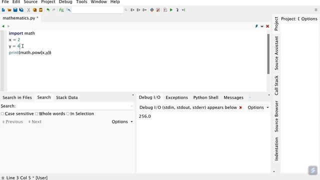Viewport: 320px width, 180px height.
Task: Click the Step Over icon at toolbar end
Action: (183, 10)
